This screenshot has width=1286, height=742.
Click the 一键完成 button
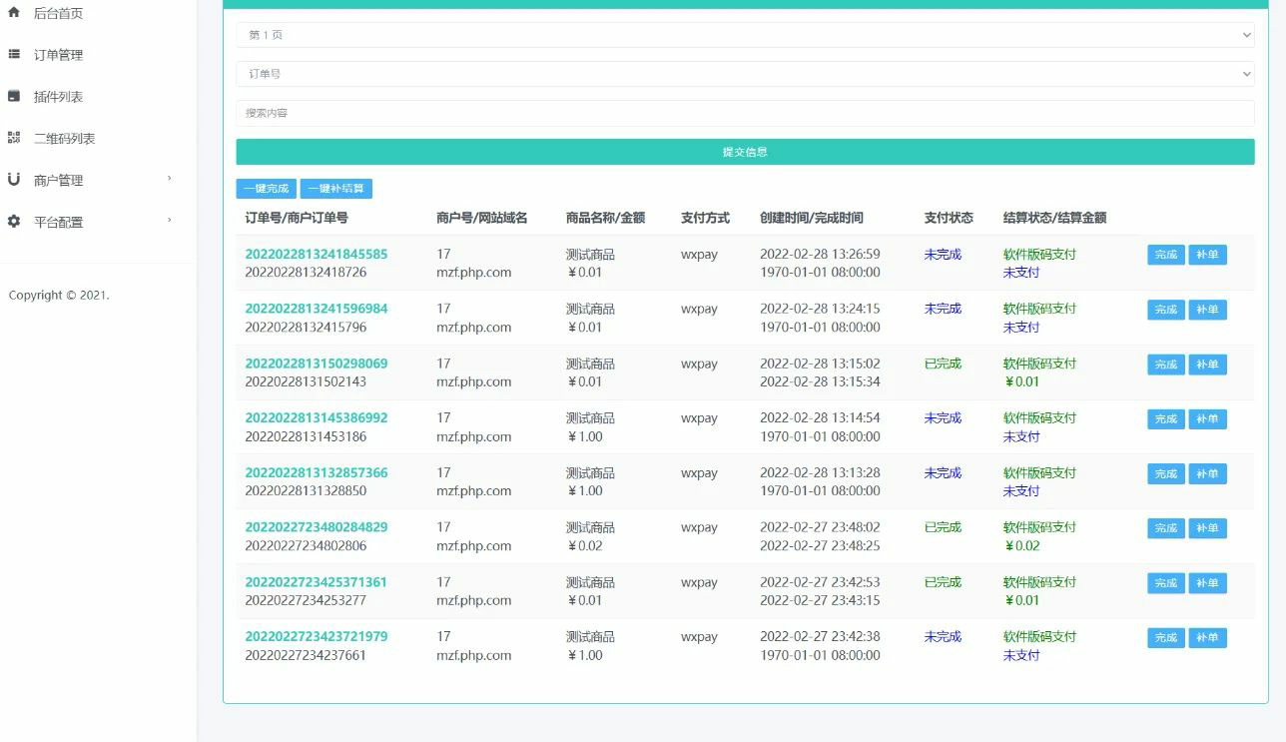tap(265, 188)
